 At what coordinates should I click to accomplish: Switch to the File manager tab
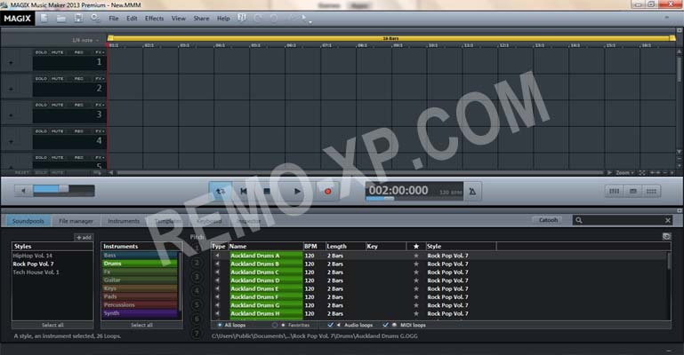click(x=76, y=221)
